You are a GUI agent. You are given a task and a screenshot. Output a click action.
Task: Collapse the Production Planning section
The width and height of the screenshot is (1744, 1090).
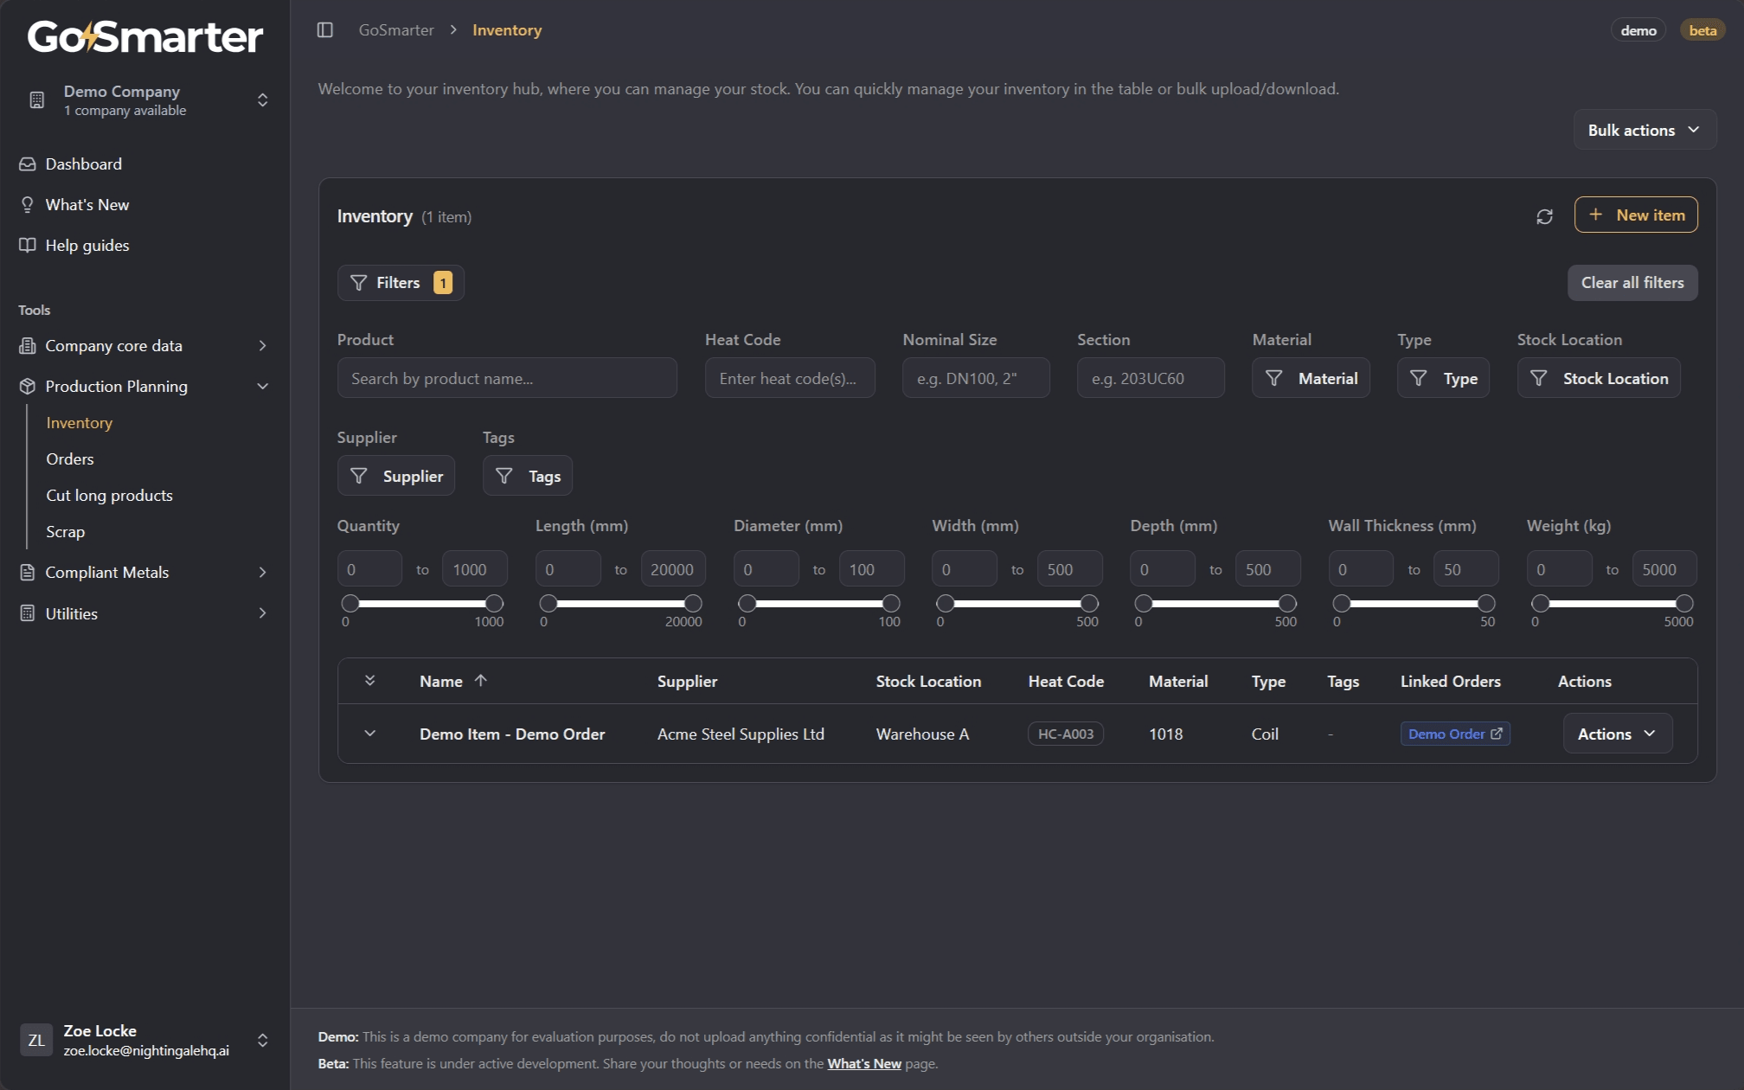(x=262, y=387)
